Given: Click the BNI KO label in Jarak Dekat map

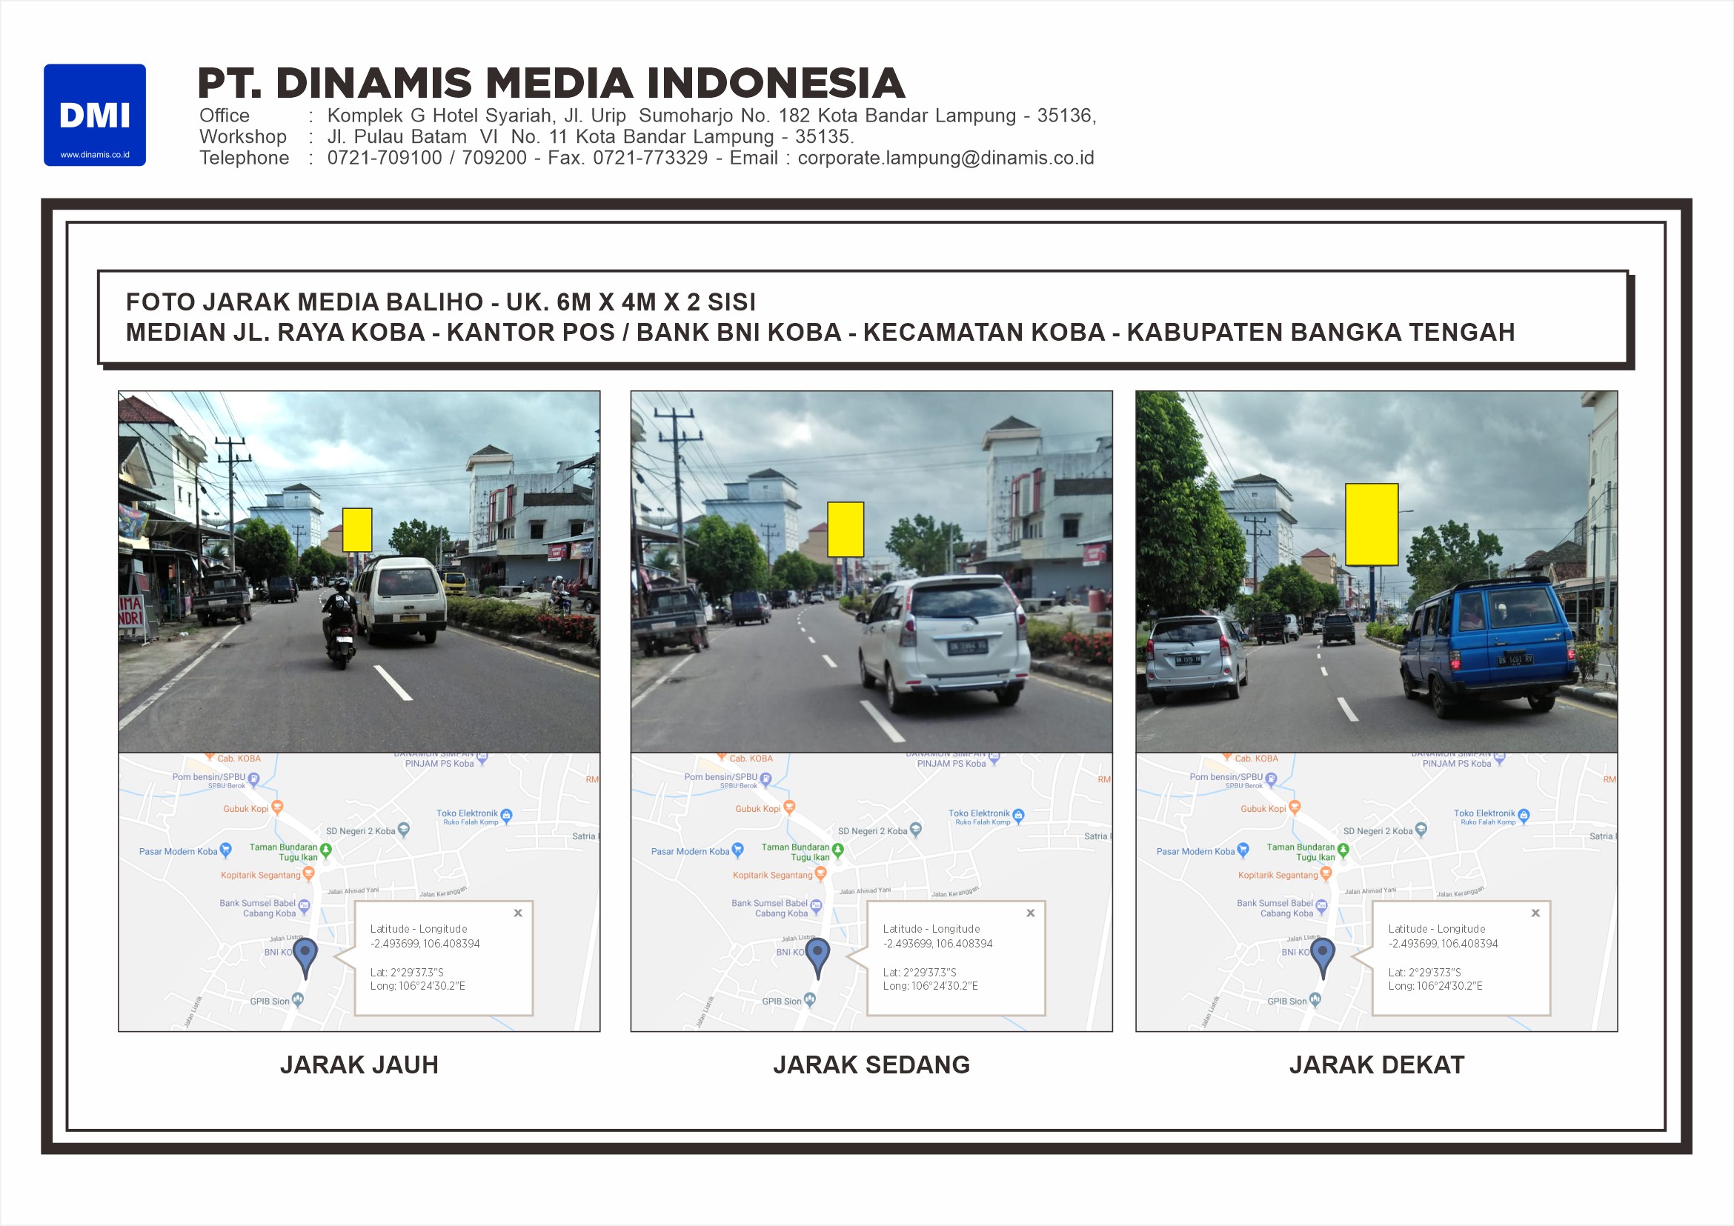Looking at the screenshot, I should click(x=1295, y=952).
